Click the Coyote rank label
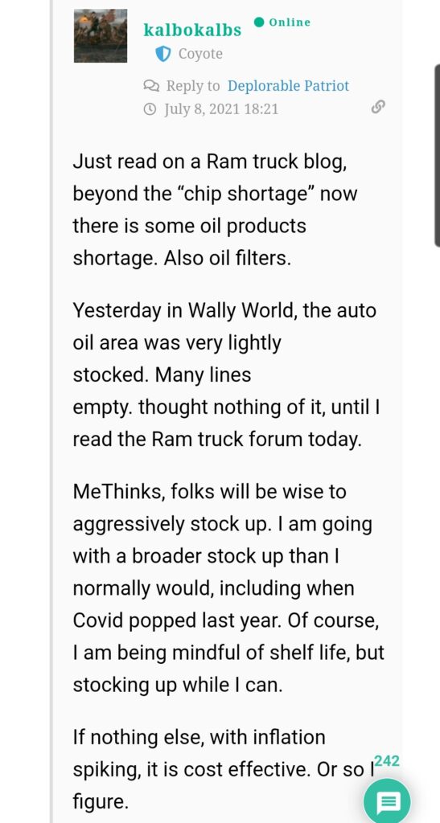 tap(200, 54)
